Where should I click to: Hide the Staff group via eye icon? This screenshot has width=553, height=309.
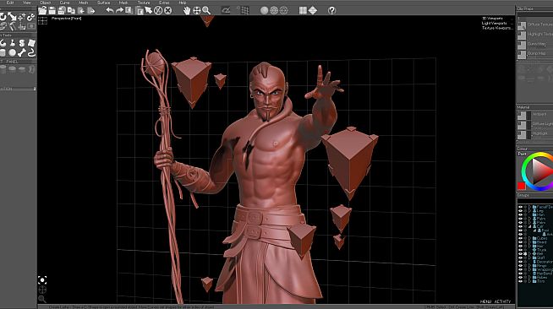pyautogui.click(x=521, y=257)
